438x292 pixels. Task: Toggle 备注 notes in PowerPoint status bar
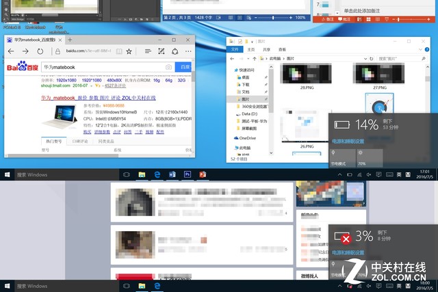click(328, 19)
